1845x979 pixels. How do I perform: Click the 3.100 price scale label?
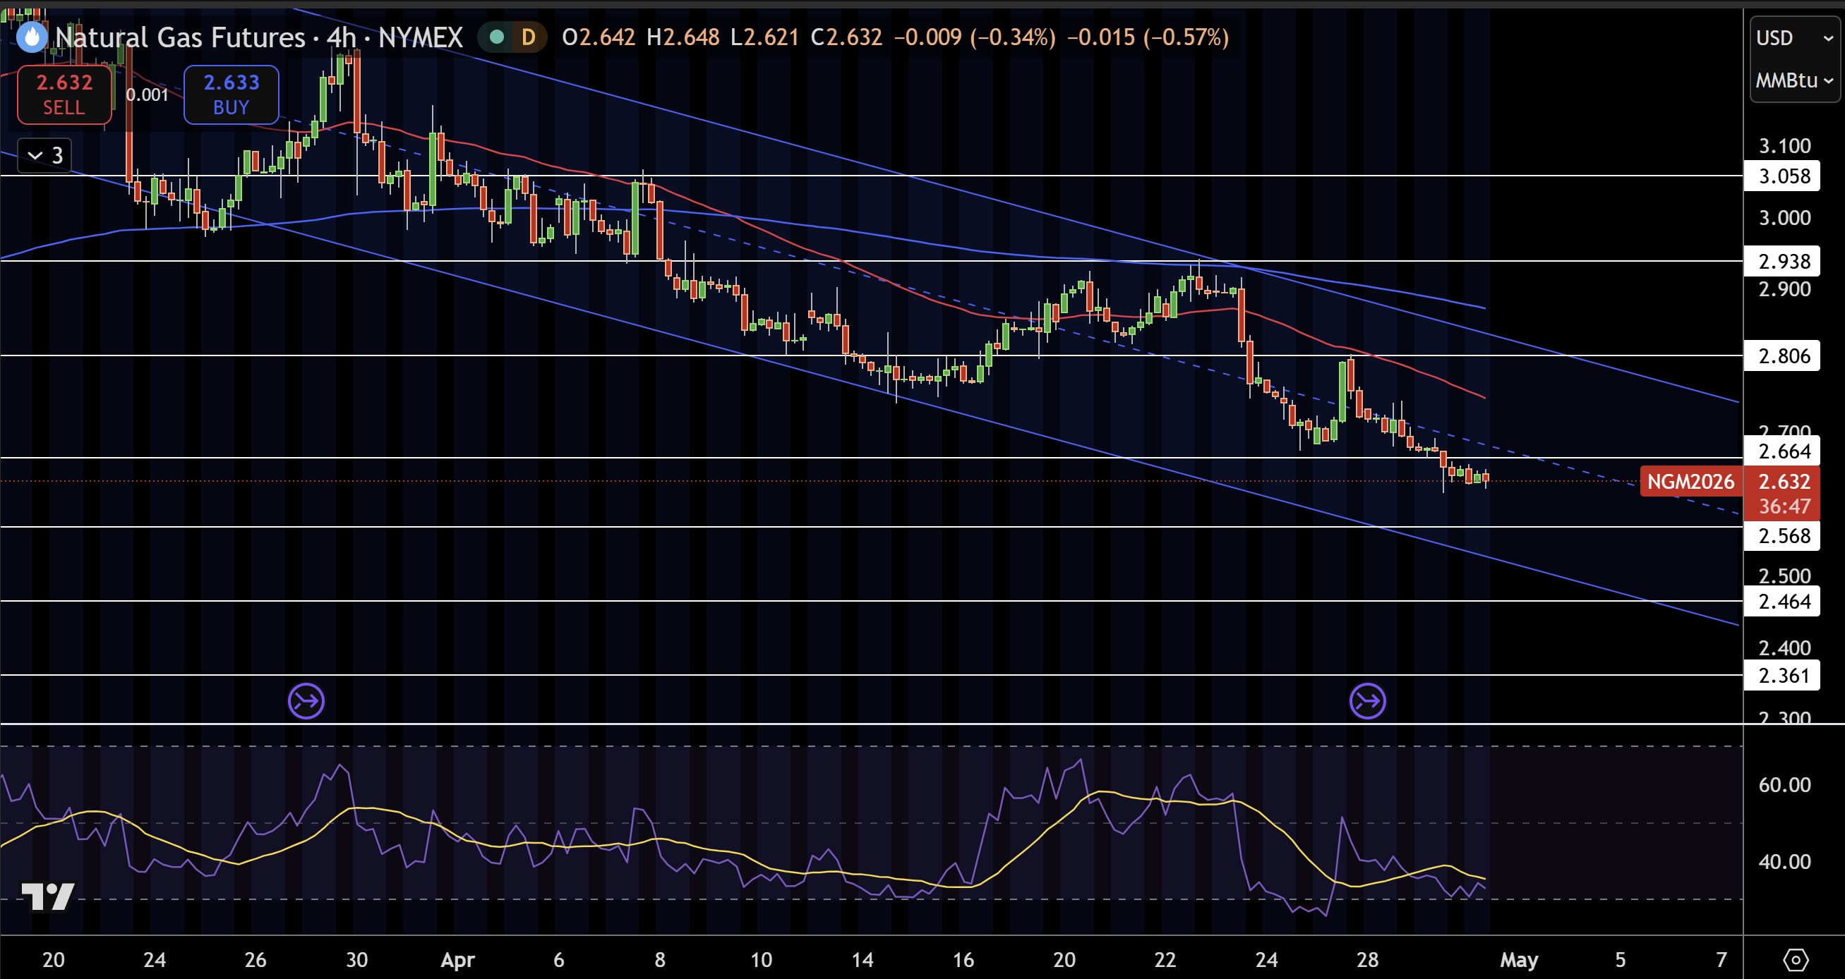click(1784, 146)
